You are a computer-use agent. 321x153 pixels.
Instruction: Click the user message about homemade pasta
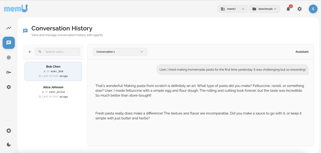232,70
